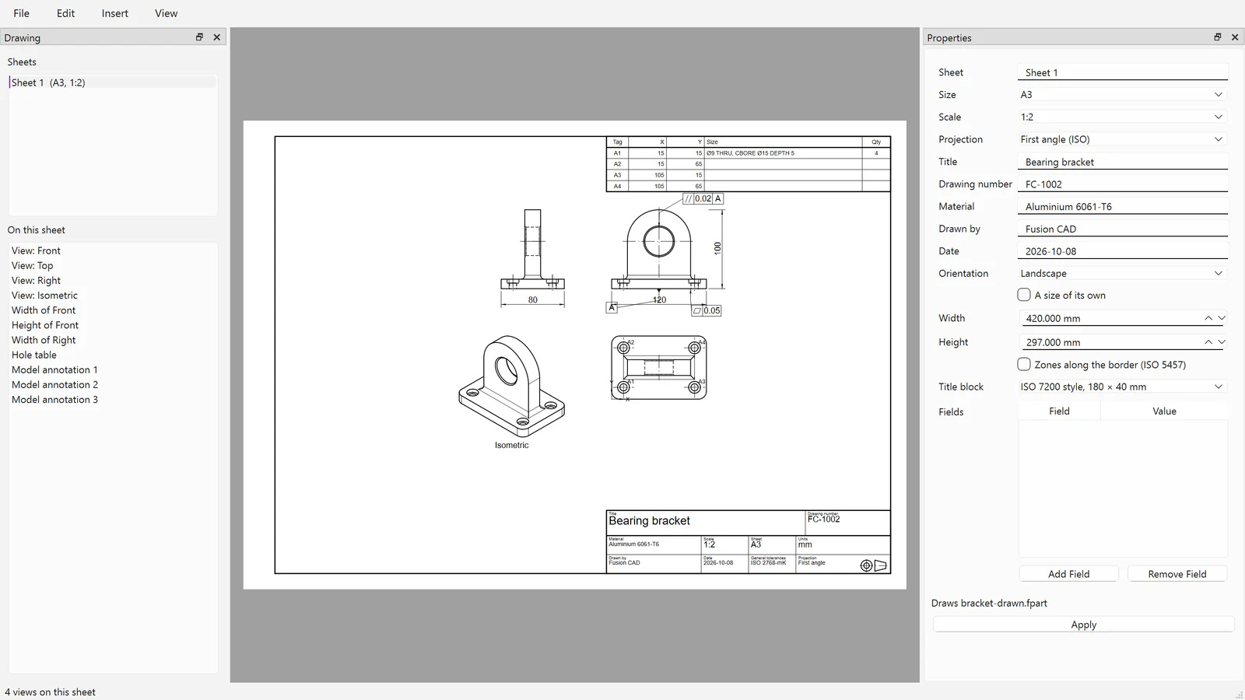
Task: Close the Drawing panel
Action: (x=217, y=37)
